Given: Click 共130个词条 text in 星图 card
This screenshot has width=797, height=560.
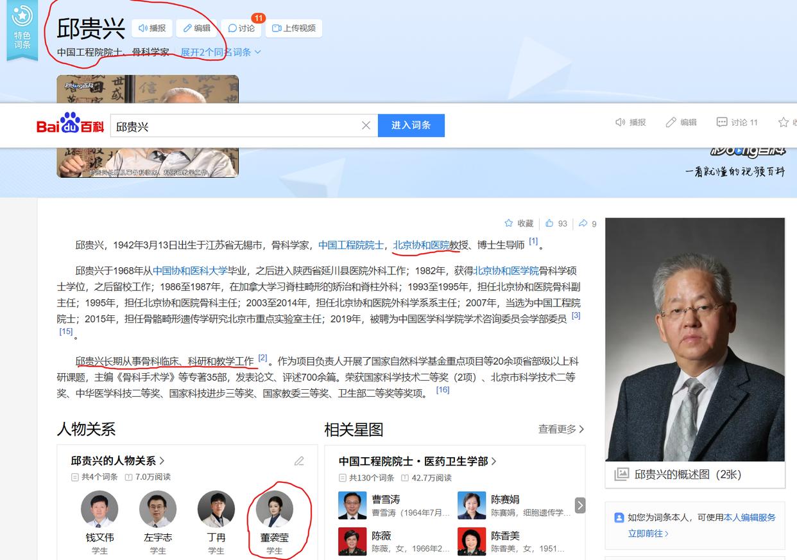Looking at the screenshot, I should click(372, 478).
